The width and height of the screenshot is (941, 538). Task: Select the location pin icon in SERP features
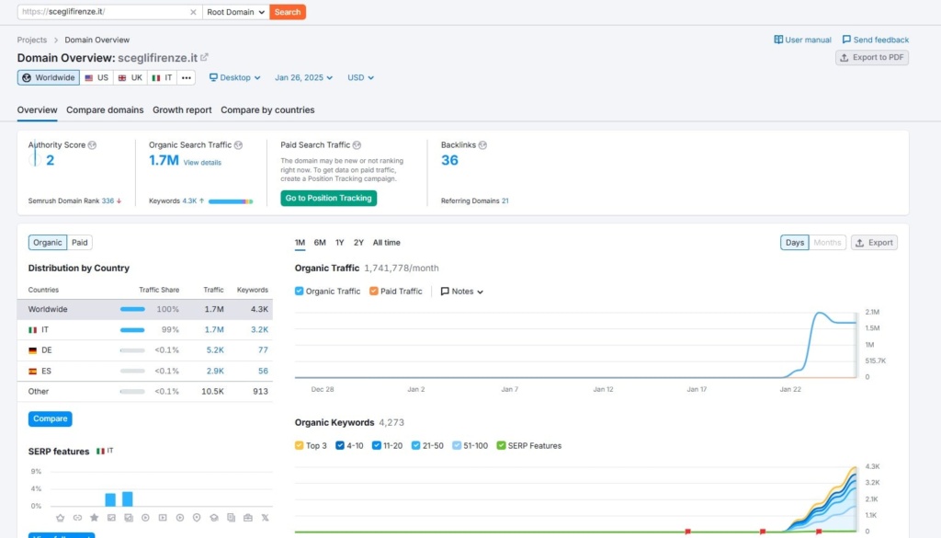click(x=197, y=518)
